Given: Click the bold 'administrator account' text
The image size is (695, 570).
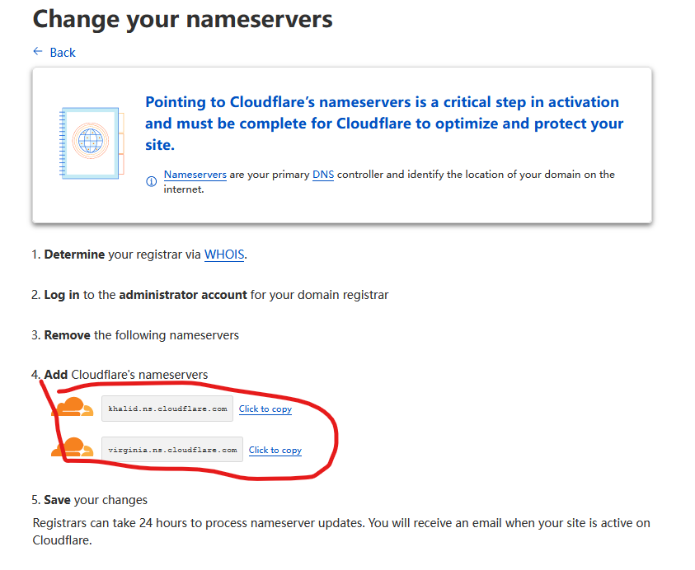Looking at the screenshot, I should pos(183,295).
